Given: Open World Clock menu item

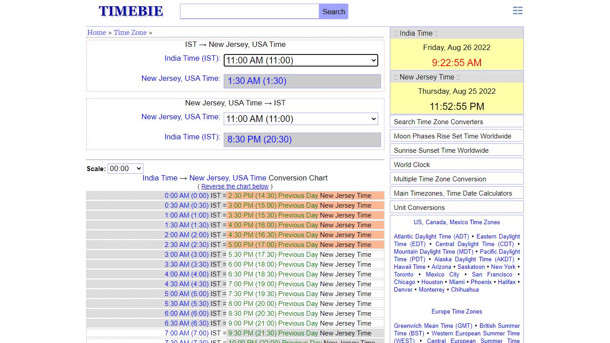Looking at the screenshot, I should pyautogui.click(x=457, y=164).
